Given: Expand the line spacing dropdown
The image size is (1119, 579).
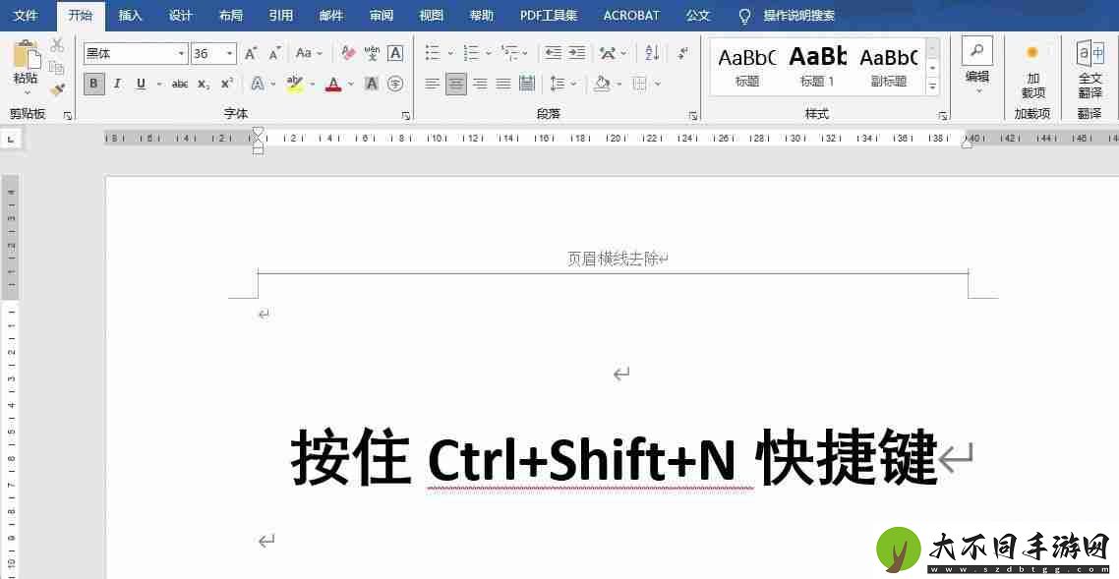Looking at the screenshot, I should pyautogui.click(x=574, y=85).
